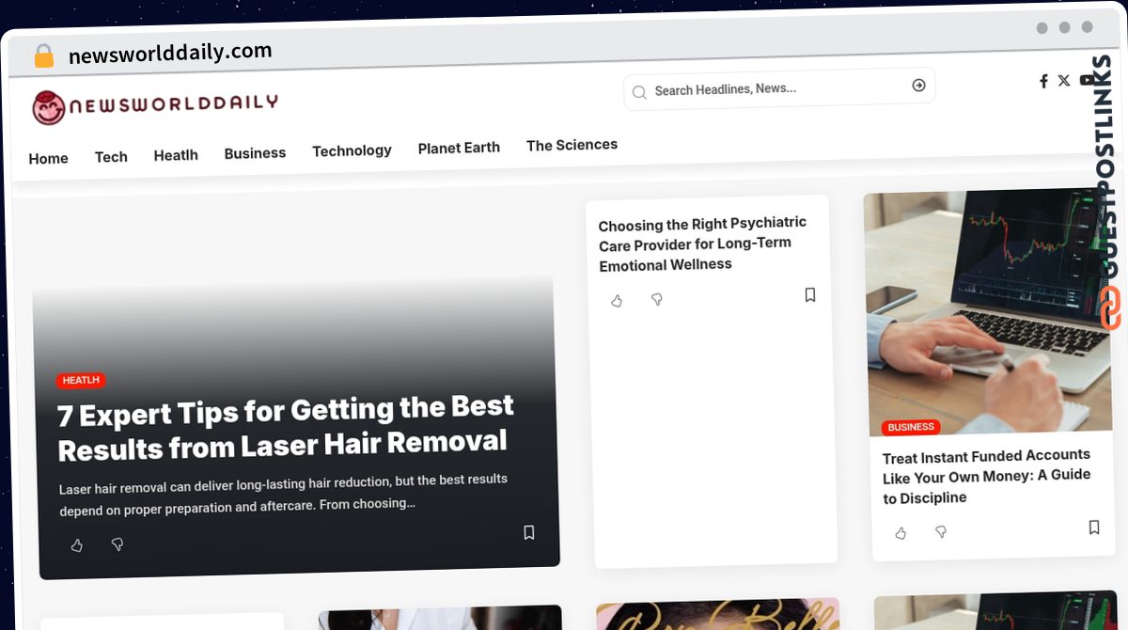This screenshot has height=630, width=1128.
Task: Open 'Treat Instant Funded Accounts' headline
Action: pos(987,477)
